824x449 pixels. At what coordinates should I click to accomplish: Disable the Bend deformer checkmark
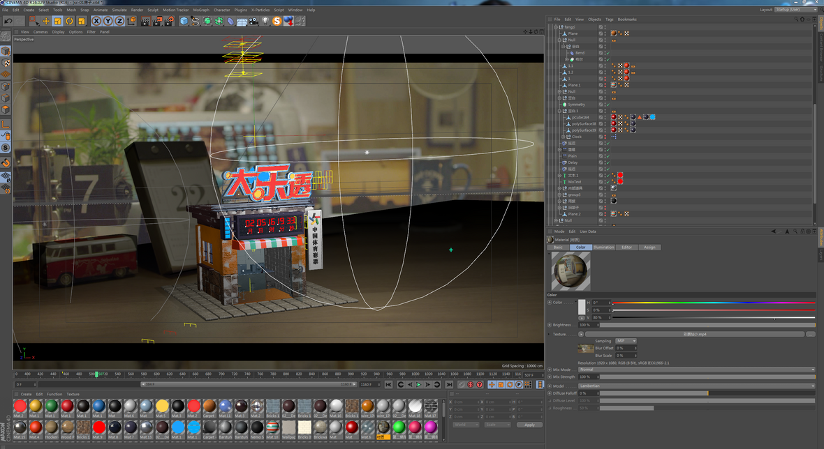coord(608,53)
